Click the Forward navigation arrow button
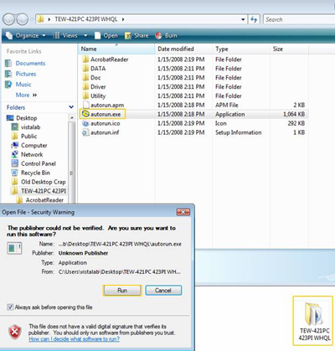Viewport: 335px width, 351px height. pos(22,19)
